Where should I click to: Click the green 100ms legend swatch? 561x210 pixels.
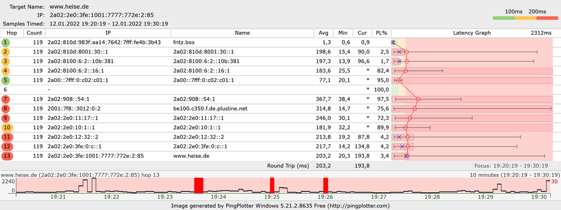(x=503, y=18)
